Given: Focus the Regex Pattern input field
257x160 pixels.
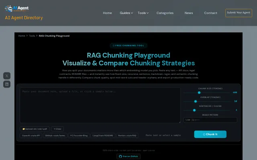Looking at the screenshot, I should (x=210, y=120).
